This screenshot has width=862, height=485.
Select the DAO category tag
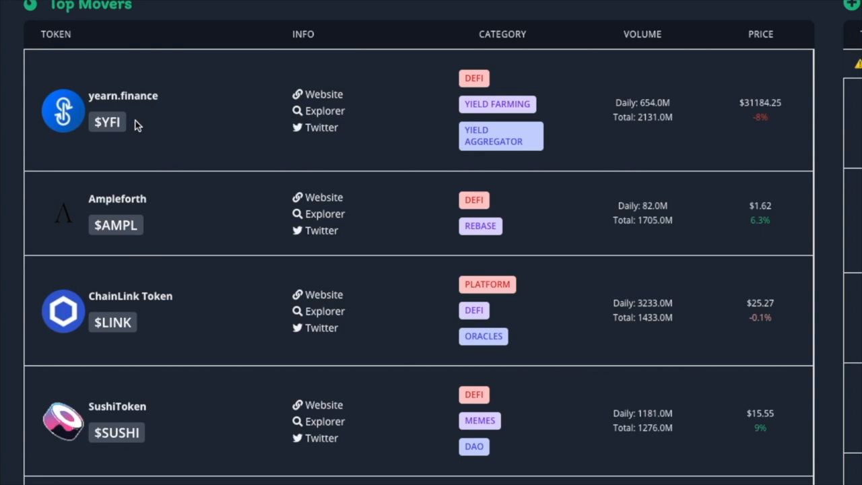[x=474, y=446]
